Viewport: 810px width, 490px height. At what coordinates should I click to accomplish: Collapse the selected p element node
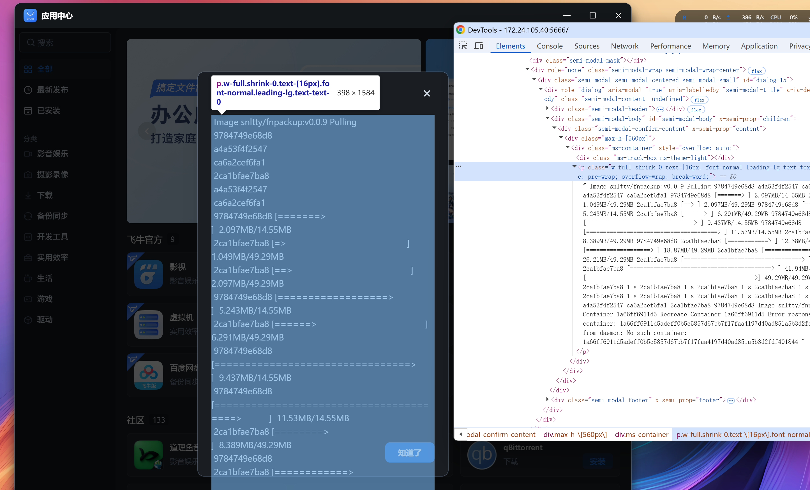(574, 167)
